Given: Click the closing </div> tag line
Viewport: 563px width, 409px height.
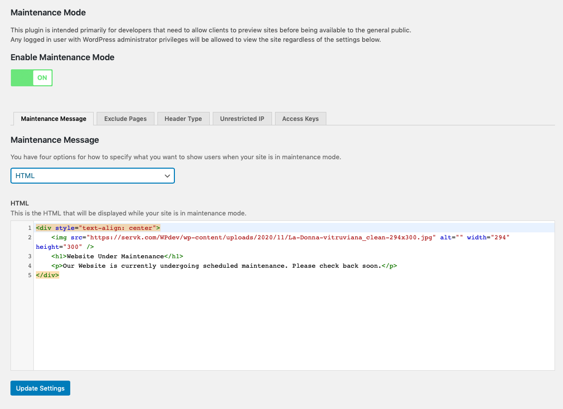Looking at the screenshot, I should pyautogui.click(x=47, y=275).
